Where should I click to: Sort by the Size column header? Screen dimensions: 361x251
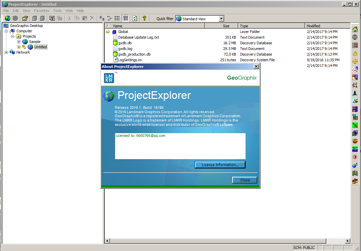tap(221, 26)
